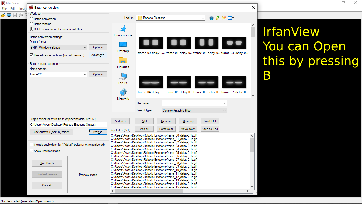Open This PC from the places bar
Image resolution: width=362 pixels, height=204 pixels.
click(x=123, y=79)
